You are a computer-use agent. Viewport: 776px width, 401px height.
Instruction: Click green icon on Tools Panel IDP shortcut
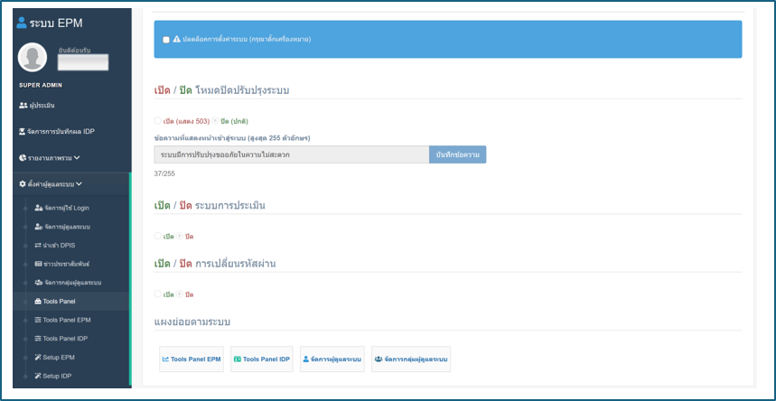click(238, 359)
